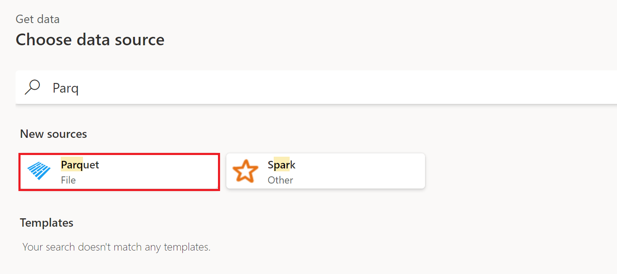Click the "Templates" section heading
Image resolution: width=617 pixels, height=274 pixels.
(47, 222)
